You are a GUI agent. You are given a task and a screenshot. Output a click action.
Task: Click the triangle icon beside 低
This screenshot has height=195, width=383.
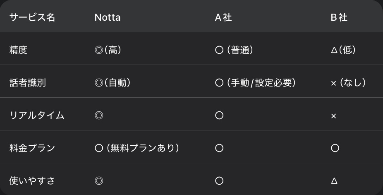[x=334, y=51]
